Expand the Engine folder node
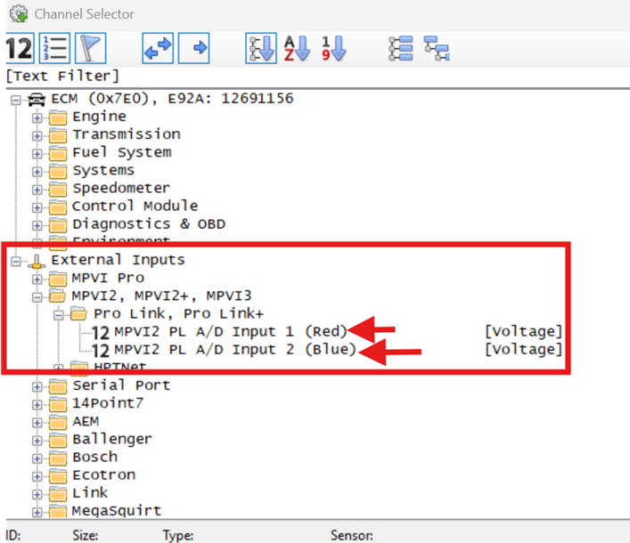 pos(37,118)
